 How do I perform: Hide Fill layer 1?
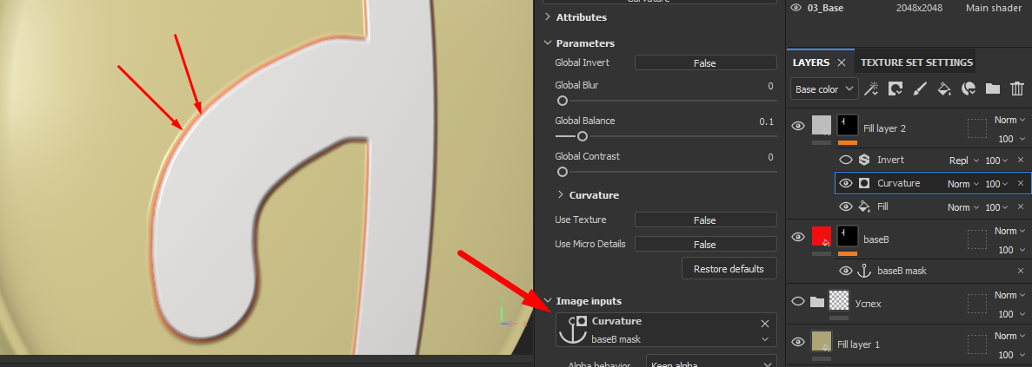tap(798, 342)
